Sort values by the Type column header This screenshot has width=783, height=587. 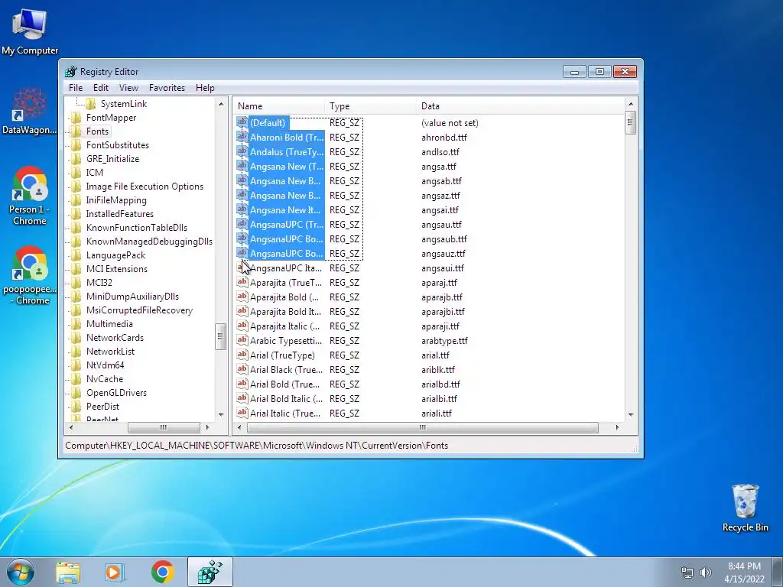click(x=370, y=106)
